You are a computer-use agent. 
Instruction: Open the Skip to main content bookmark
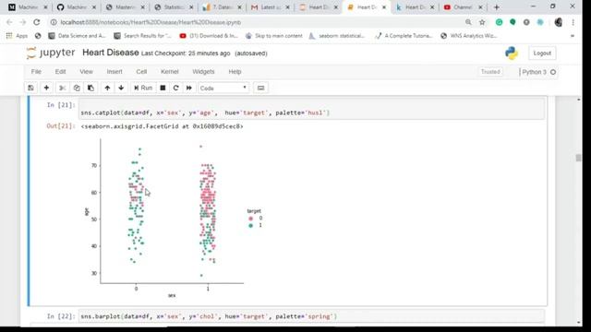[274, 36]
